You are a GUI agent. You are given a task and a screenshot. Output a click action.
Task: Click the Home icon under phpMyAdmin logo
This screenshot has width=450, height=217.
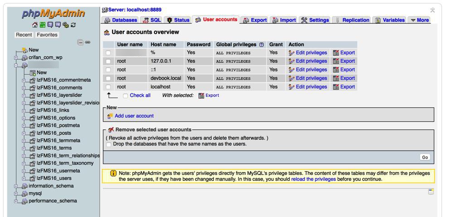(34, 26)
